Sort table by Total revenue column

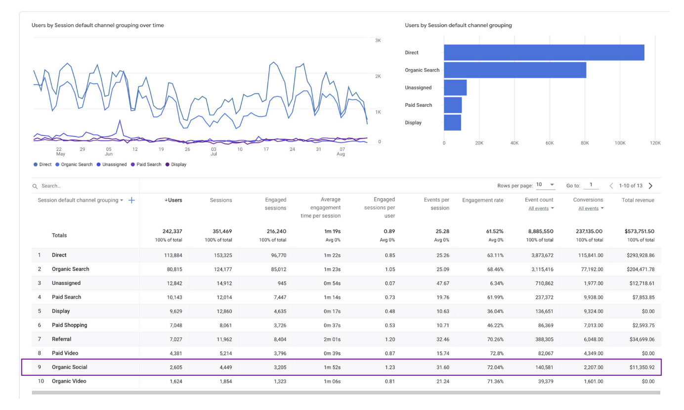click(x=638, y=200)
